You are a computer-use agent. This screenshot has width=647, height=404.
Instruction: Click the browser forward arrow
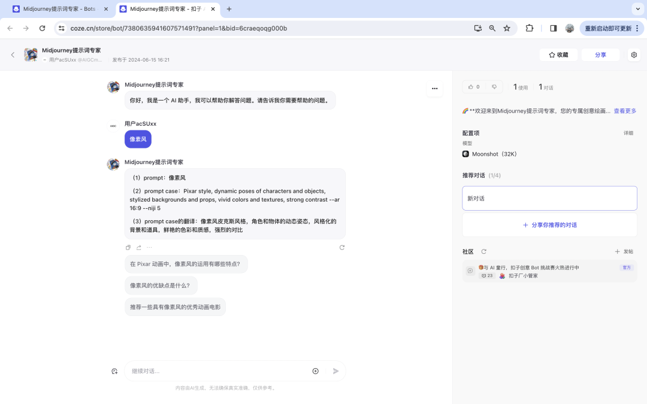pyautogui.click(x=26, y=28)
